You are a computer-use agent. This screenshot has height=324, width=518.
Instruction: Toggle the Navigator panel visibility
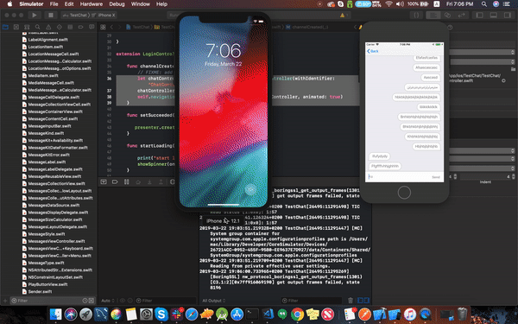coord(479,16)
